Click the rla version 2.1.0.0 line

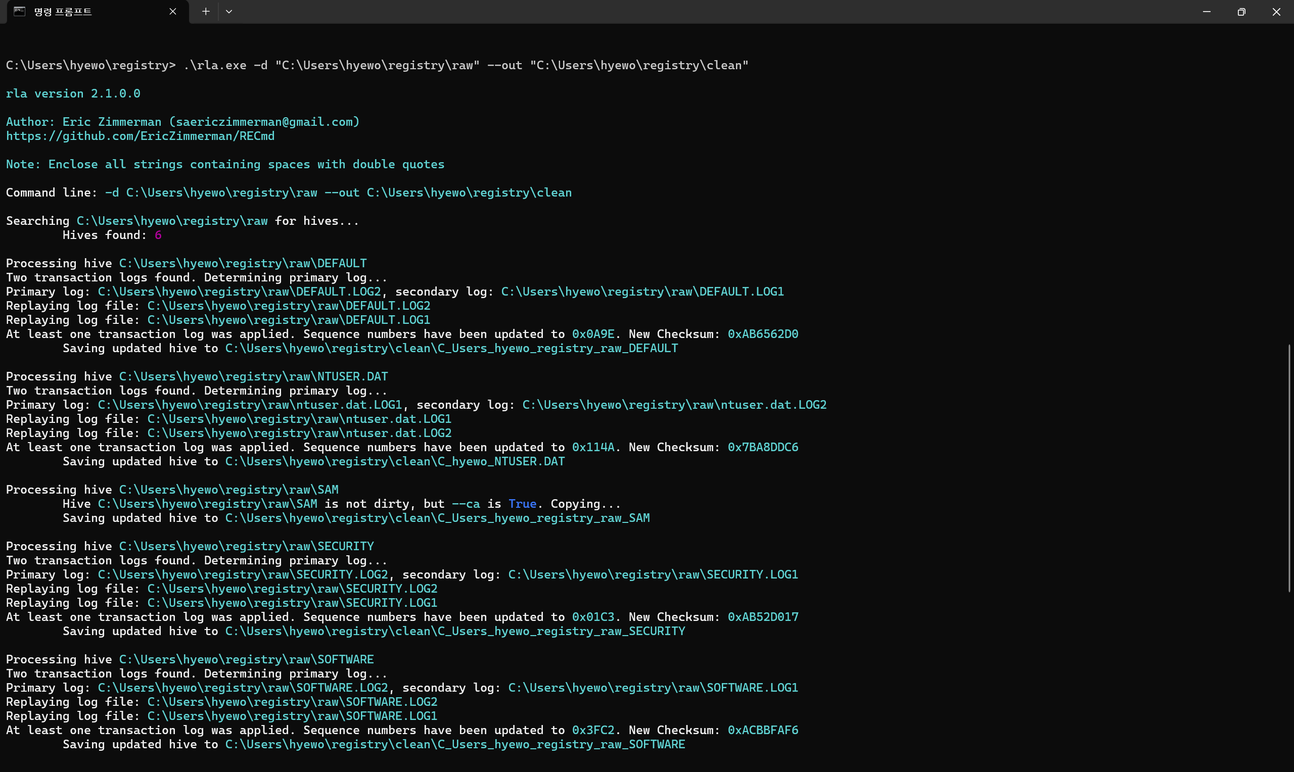pyautogui.click(x=73, y=93)
